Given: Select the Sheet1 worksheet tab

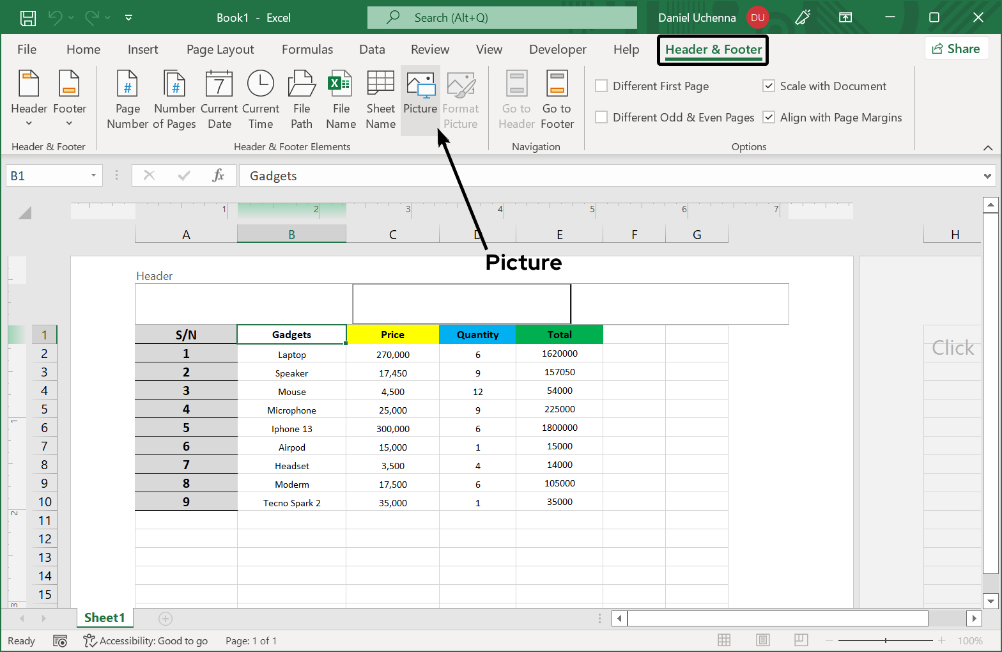Looking at the screenshot, I should coord(104,618).
